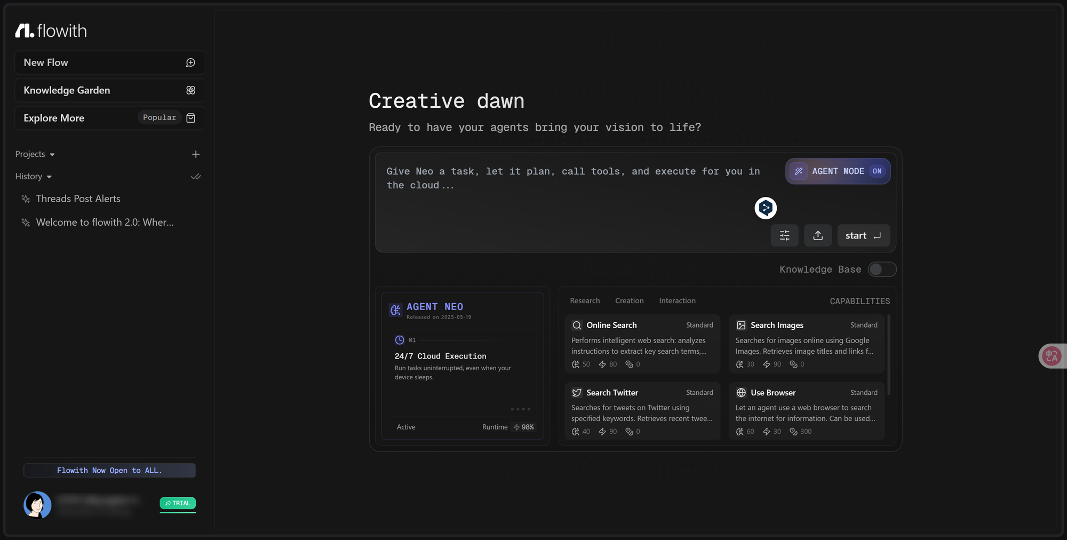Image resolution: width=1067 pixels, height=540 pixels.
Task: Open the Search Images capability card
Action: 806,344
